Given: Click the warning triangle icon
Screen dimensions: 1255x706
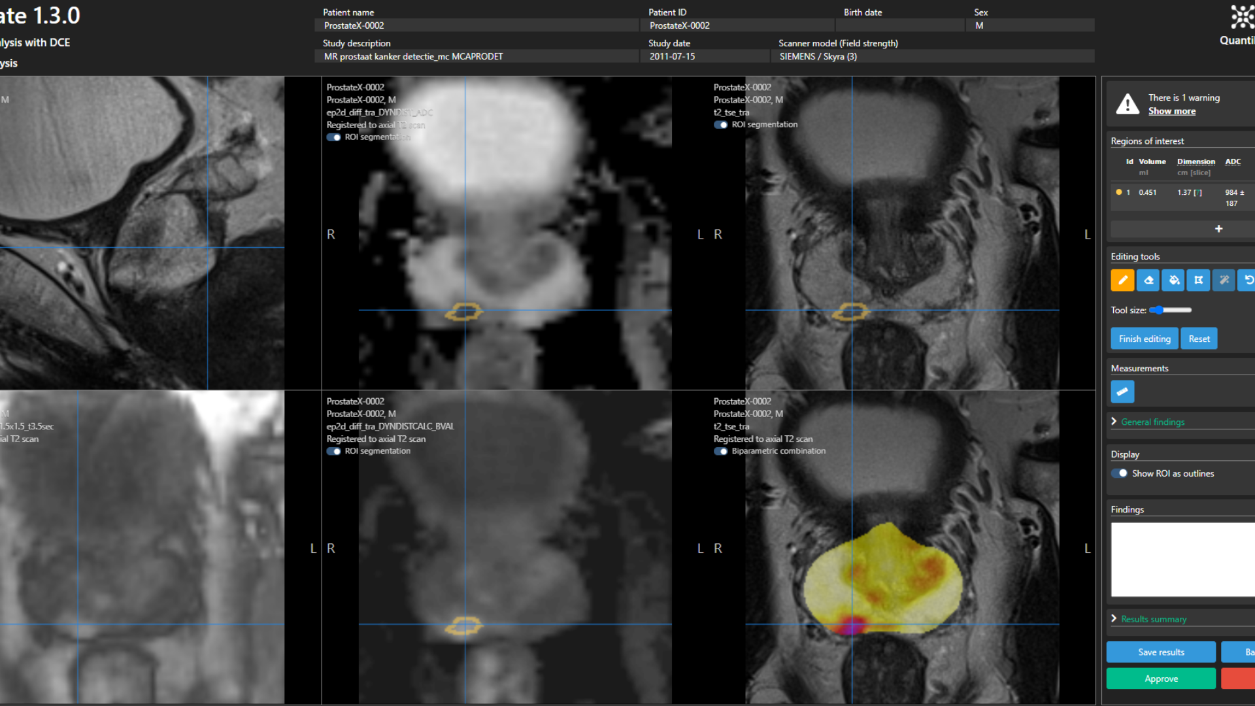Looking at the screenshot, I should click(1128, 104).
